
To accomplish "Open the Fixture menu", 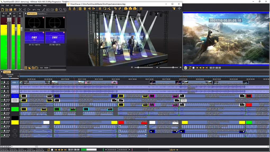I will (x=24, y=6).
